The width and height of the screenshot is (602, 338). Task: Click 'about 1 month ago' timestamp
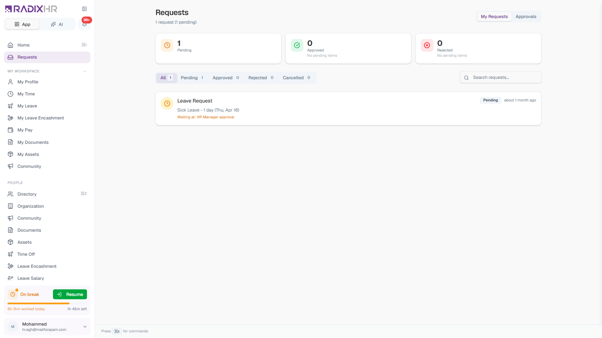pos(520,100)
